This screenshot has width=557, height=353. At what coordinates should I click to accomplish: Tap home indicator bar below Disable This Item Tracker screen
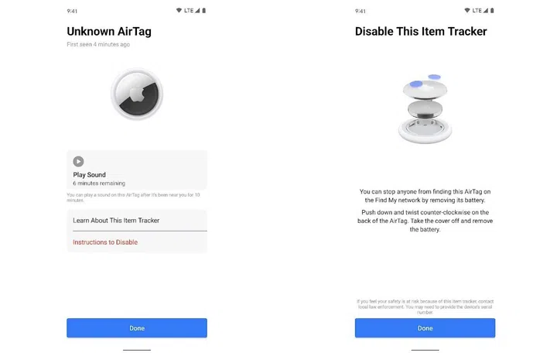coord(425,350)
